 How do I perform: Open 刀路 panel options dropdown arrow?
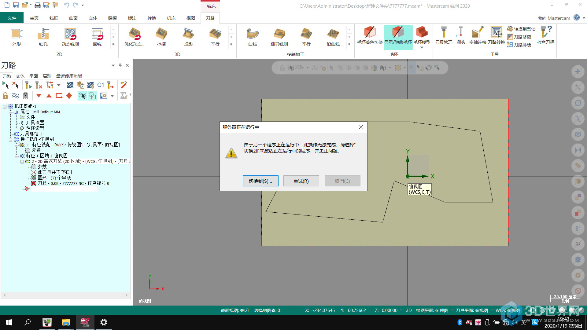(113, 65)
